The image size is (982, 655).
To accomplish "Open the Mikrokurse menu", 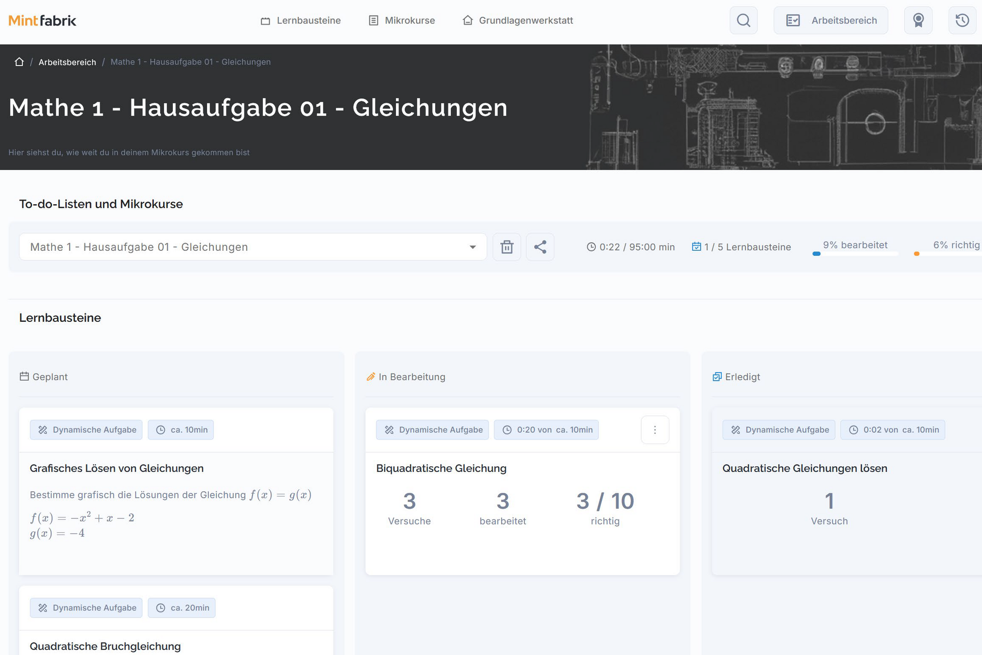I will 402,20.
